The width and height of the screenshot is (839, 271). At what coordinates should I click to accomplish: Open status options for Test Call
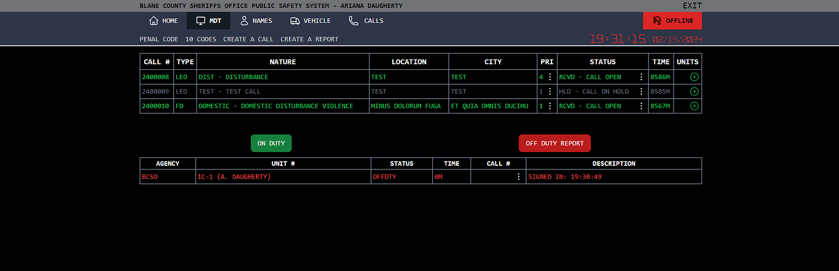click(641, 92)
